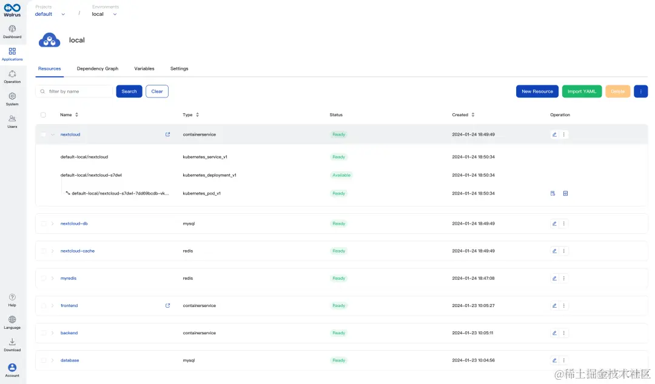This screenshot has height=384, width=655.
Task: Switch to the Variables tab
Action: tap(144, 68)
